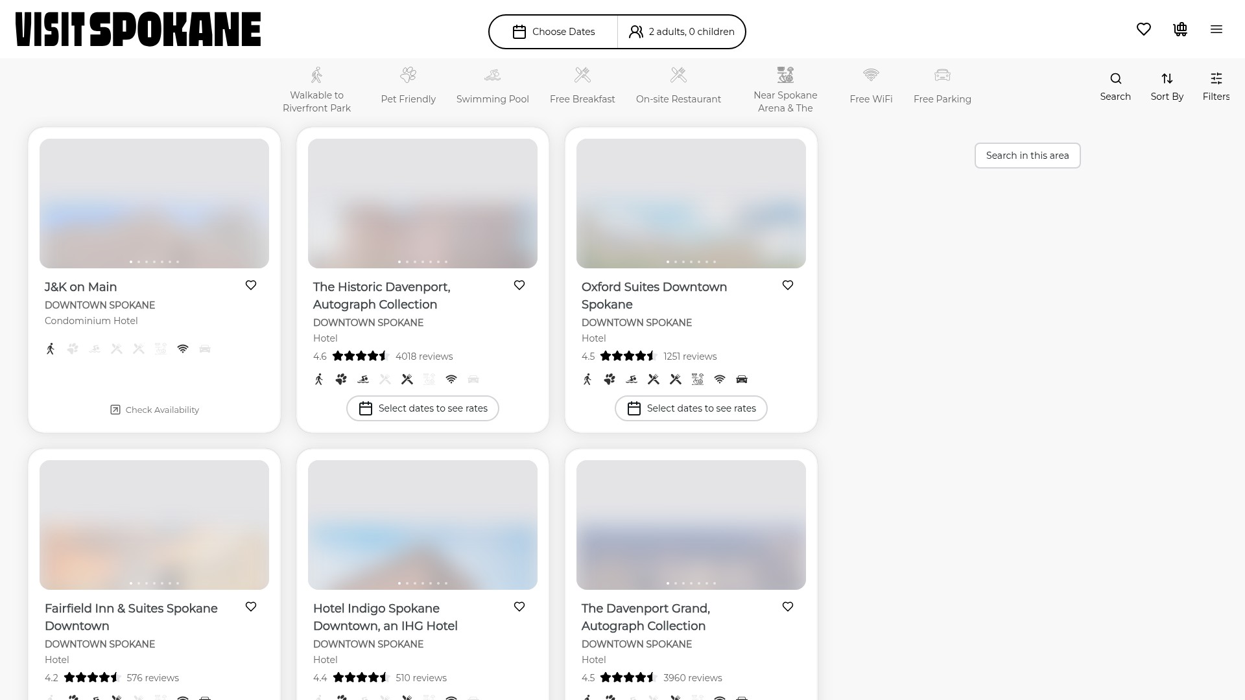Open Oxford Suites Downtown Spokane title
This screenshot has height=700, width=1245.
(654, 296)
